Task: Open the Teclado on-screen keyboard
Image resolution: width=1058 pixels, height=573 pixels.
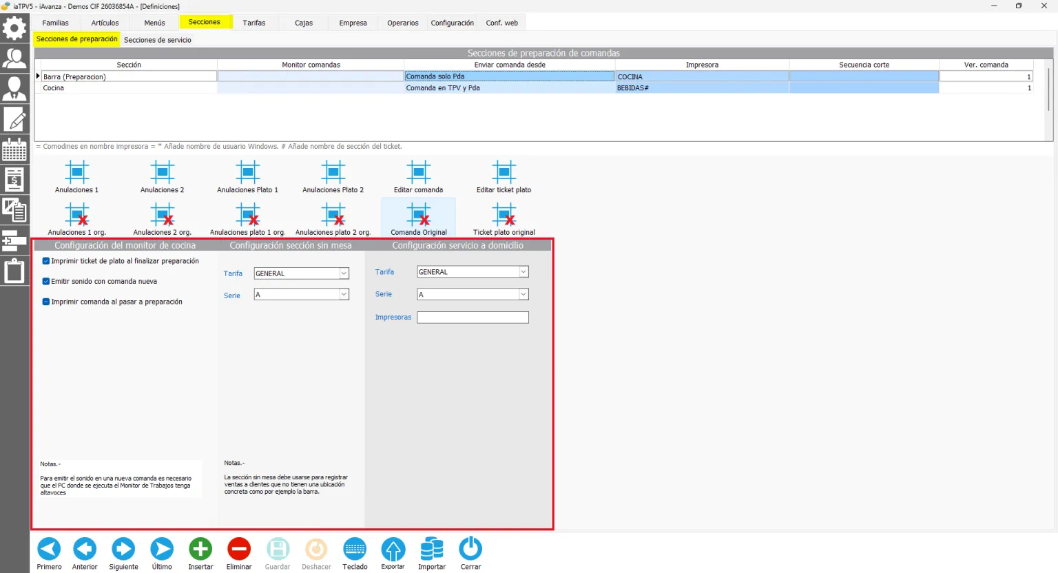Action: pyautogui.click(x=355, y=554)
